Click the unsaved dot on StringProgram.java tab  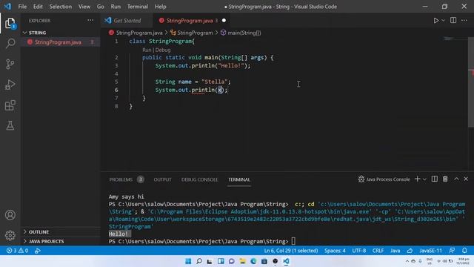[224, 21]
